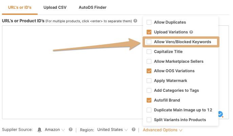233x136 pixels.
Task: Uncheck Upload Variations option
Action: click(149, 32)
